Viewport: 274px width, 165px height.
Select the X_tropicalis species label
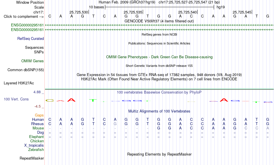pyautogui.click(x=34, y=145)
